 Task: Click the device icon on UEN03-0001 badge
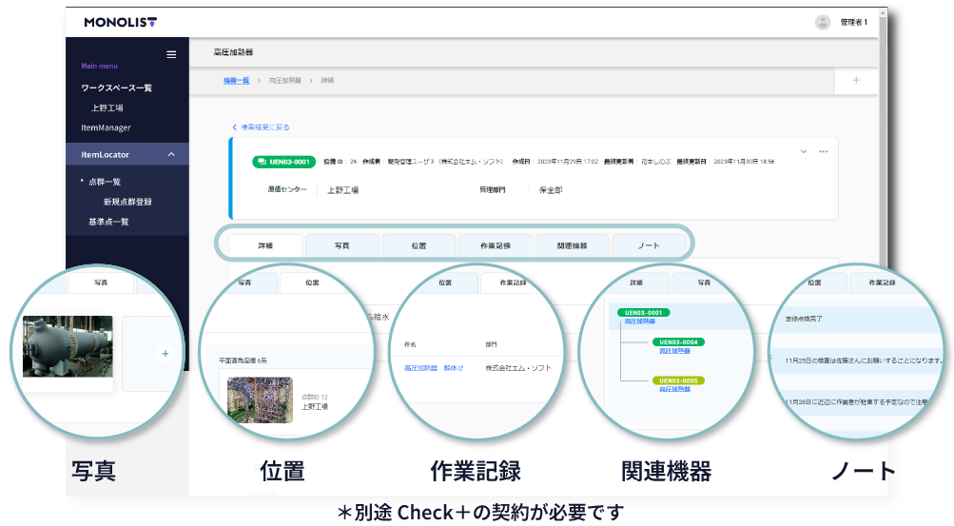(262, 162)
